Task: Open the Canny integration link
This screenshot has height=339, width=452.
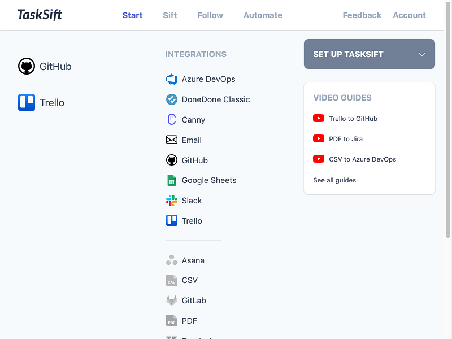Action: click(x=193, y=120)
